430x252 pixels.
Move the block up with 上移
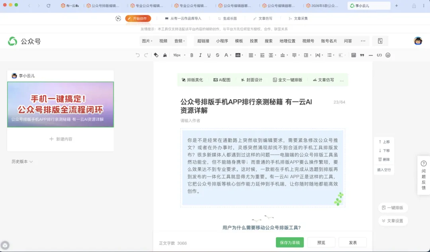pyautogui.click(x=384, y=142)
